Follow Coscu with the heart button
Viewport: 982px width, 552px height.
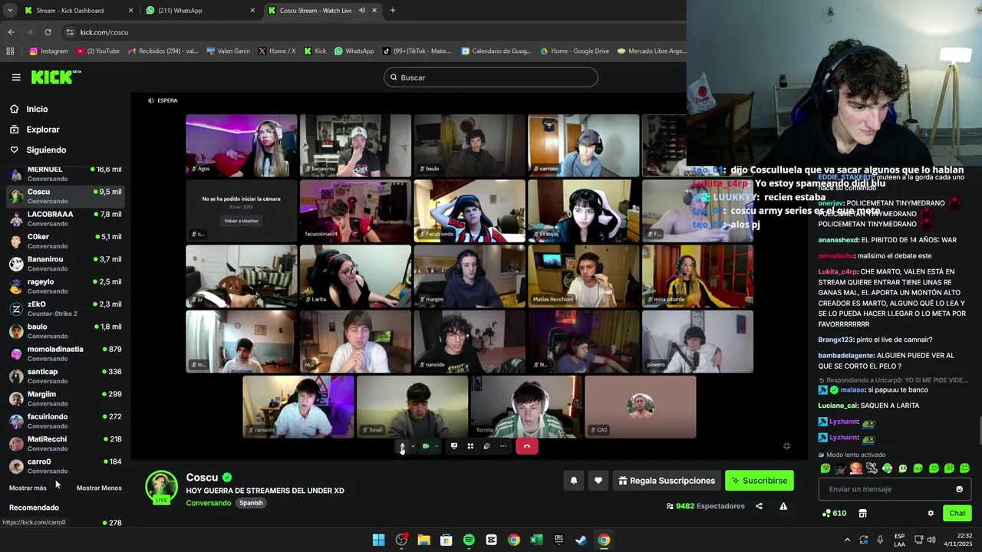(598, 481)
